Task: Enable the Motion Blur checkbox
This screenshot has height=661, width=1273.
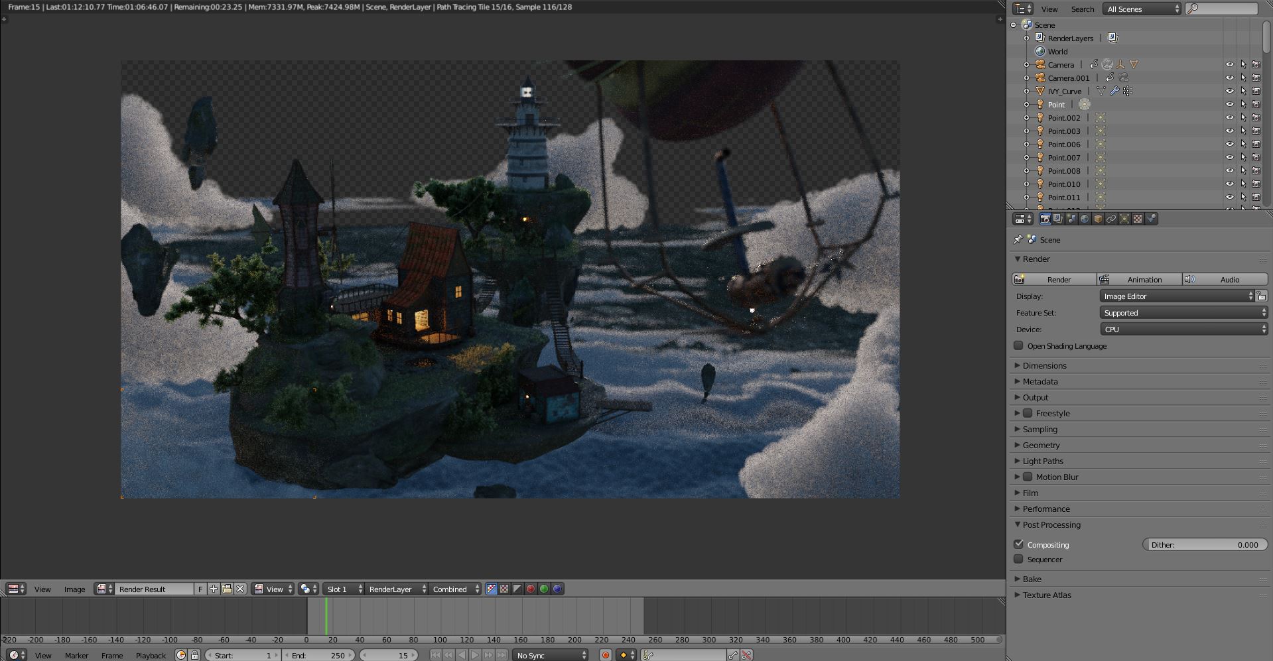Action: pos(1028,477)
